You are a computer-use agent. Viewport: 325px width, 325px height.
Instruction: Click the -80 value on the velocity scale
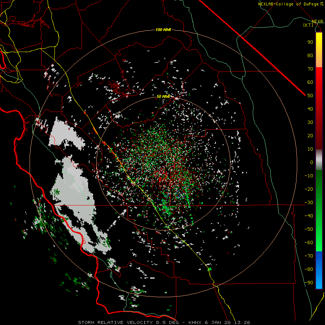(309, 269)
